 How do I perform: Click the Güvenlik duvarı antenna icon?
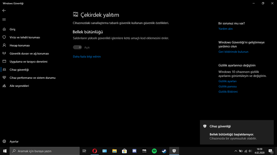tap(4, 54)
